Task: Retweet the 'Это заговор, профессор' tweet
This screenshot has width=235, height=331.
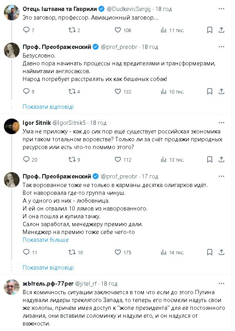Action: 72,30
